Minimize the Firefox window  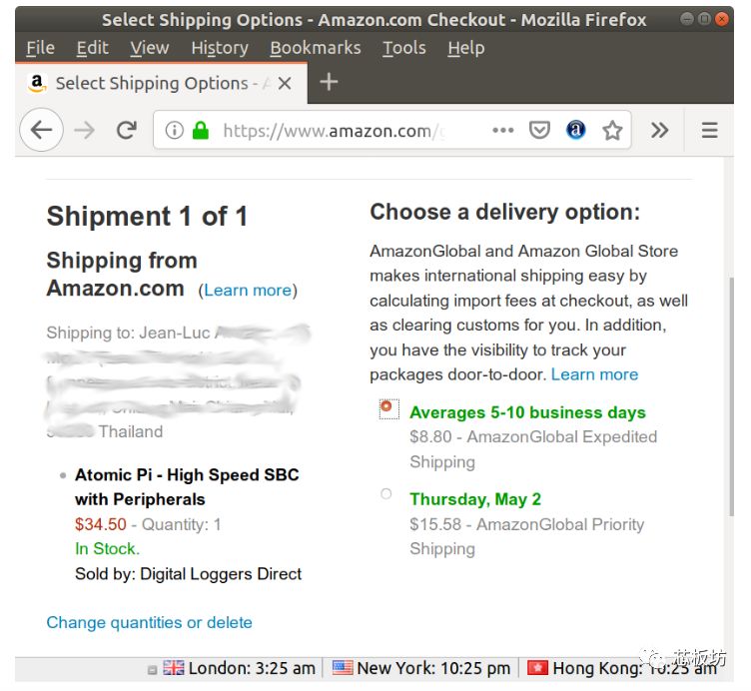click(687, 19)
